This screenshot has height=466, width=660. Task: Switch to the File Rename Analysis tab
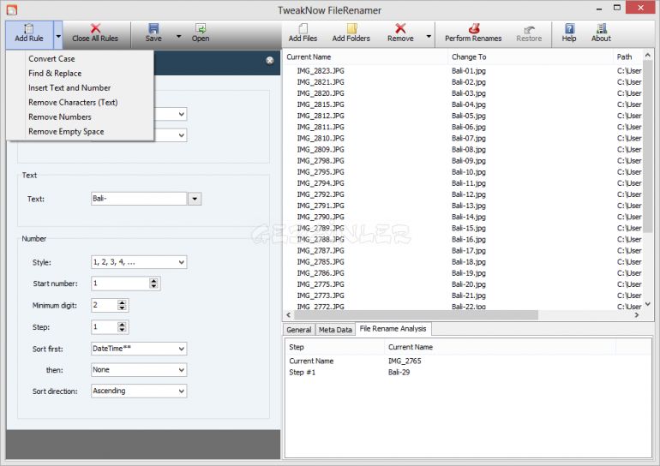pyautogui.click(x=393, y=329)
